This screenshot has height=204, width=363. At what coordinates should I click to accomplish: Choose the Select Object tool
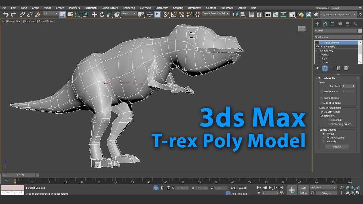click(x=63, y=14)
